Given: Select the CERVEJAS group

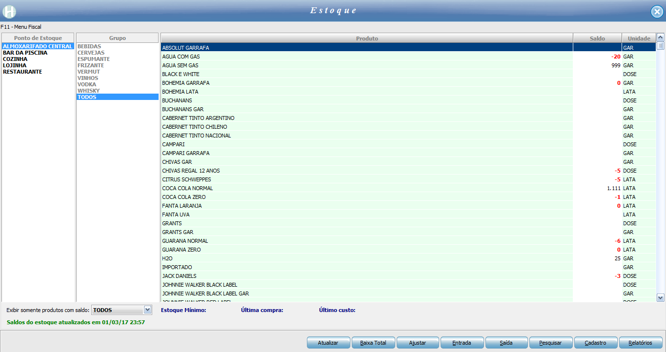Looking at the screenshot, I should [x=118, y=53].
